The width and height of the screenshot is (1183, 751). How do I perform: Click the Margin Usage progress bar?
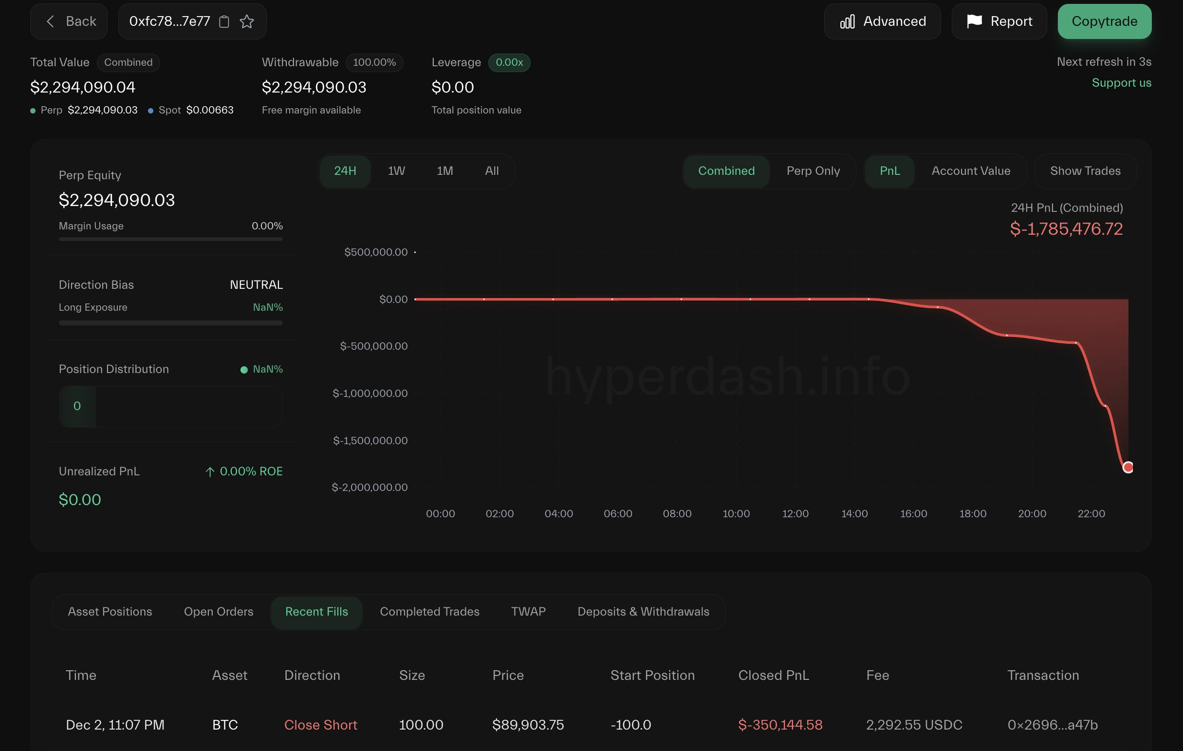tap(170, 239)
